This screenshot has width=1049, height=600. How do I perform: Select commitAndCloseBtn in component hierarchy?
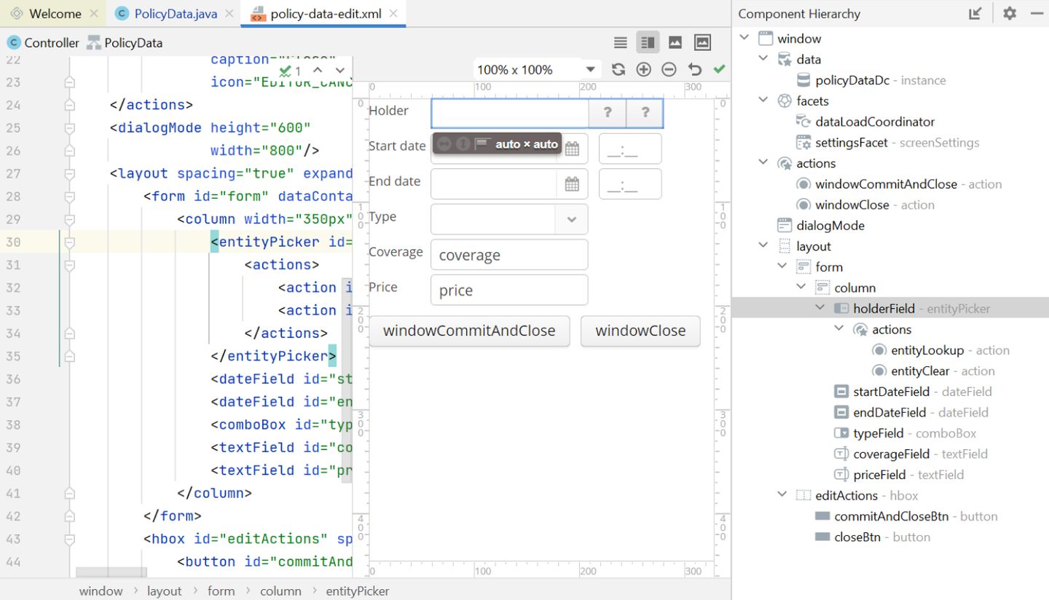pos(891,516)
